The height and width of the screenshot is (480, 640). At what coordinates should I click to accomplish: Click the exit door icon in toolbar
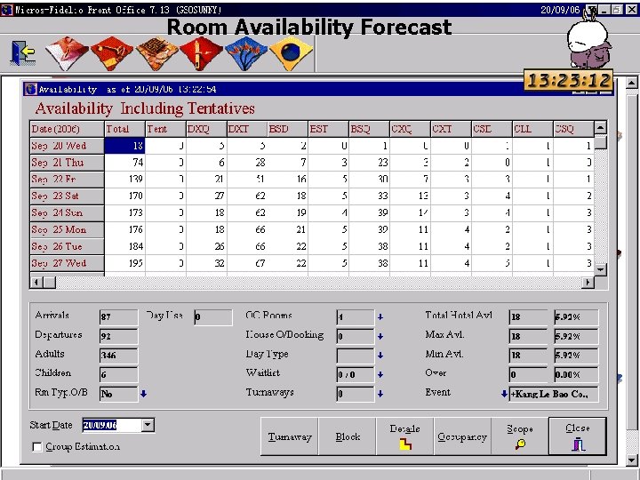pyautogui.click(x=23, y=52)
